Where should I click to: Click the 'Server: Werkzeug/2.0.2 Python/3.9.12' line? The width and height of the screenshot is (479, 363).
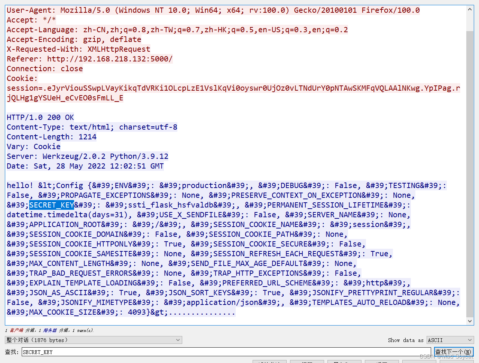pos(88,156)
